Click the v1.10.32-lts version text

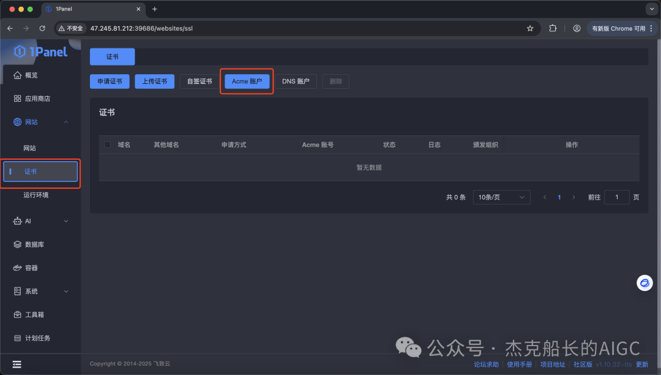coord(614,365)
